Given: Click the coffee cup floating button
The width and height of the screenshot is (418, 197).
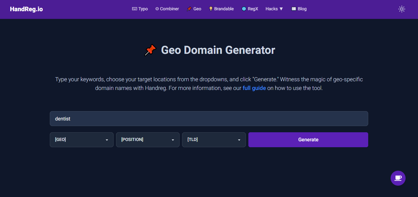Looking at the screenshot, I should point(398,178).
